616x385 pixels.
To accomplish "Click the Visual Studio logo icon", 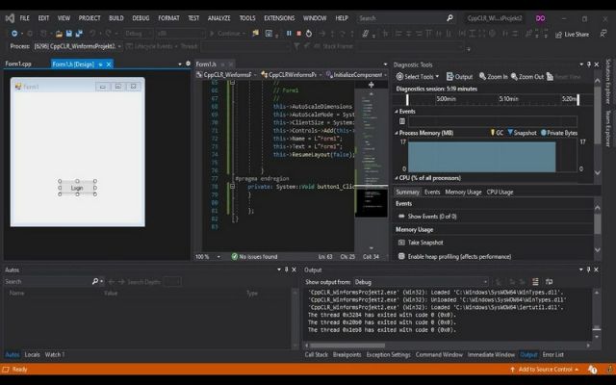I will pyautogui.click(x=10, y=18).
